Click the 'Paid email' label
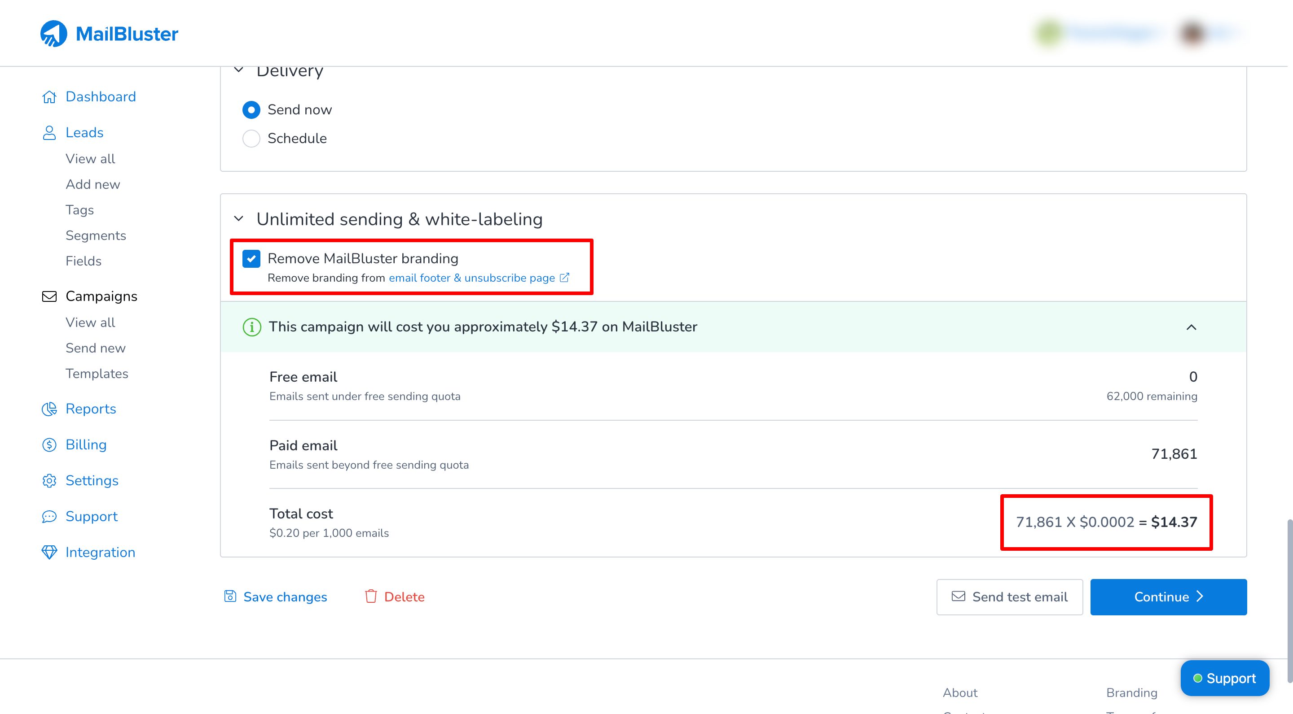The width and height of the screenshot is (1293, 714). (x=303, y=445)
